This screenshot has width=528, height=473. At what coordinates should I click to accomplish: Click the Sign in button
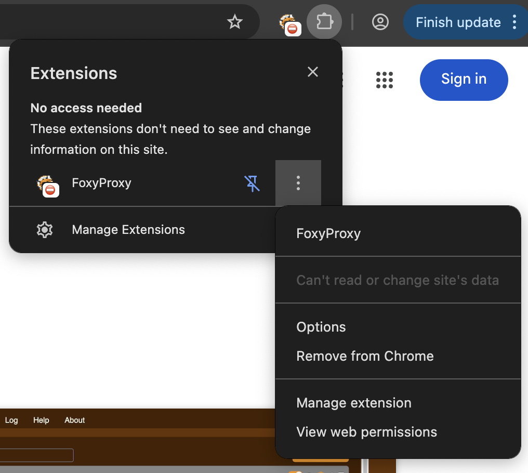464,80
